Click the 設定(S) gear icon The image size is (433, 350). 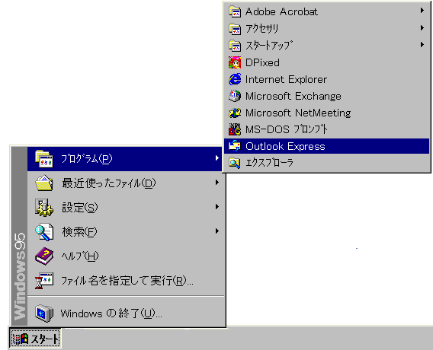[44, 208]
